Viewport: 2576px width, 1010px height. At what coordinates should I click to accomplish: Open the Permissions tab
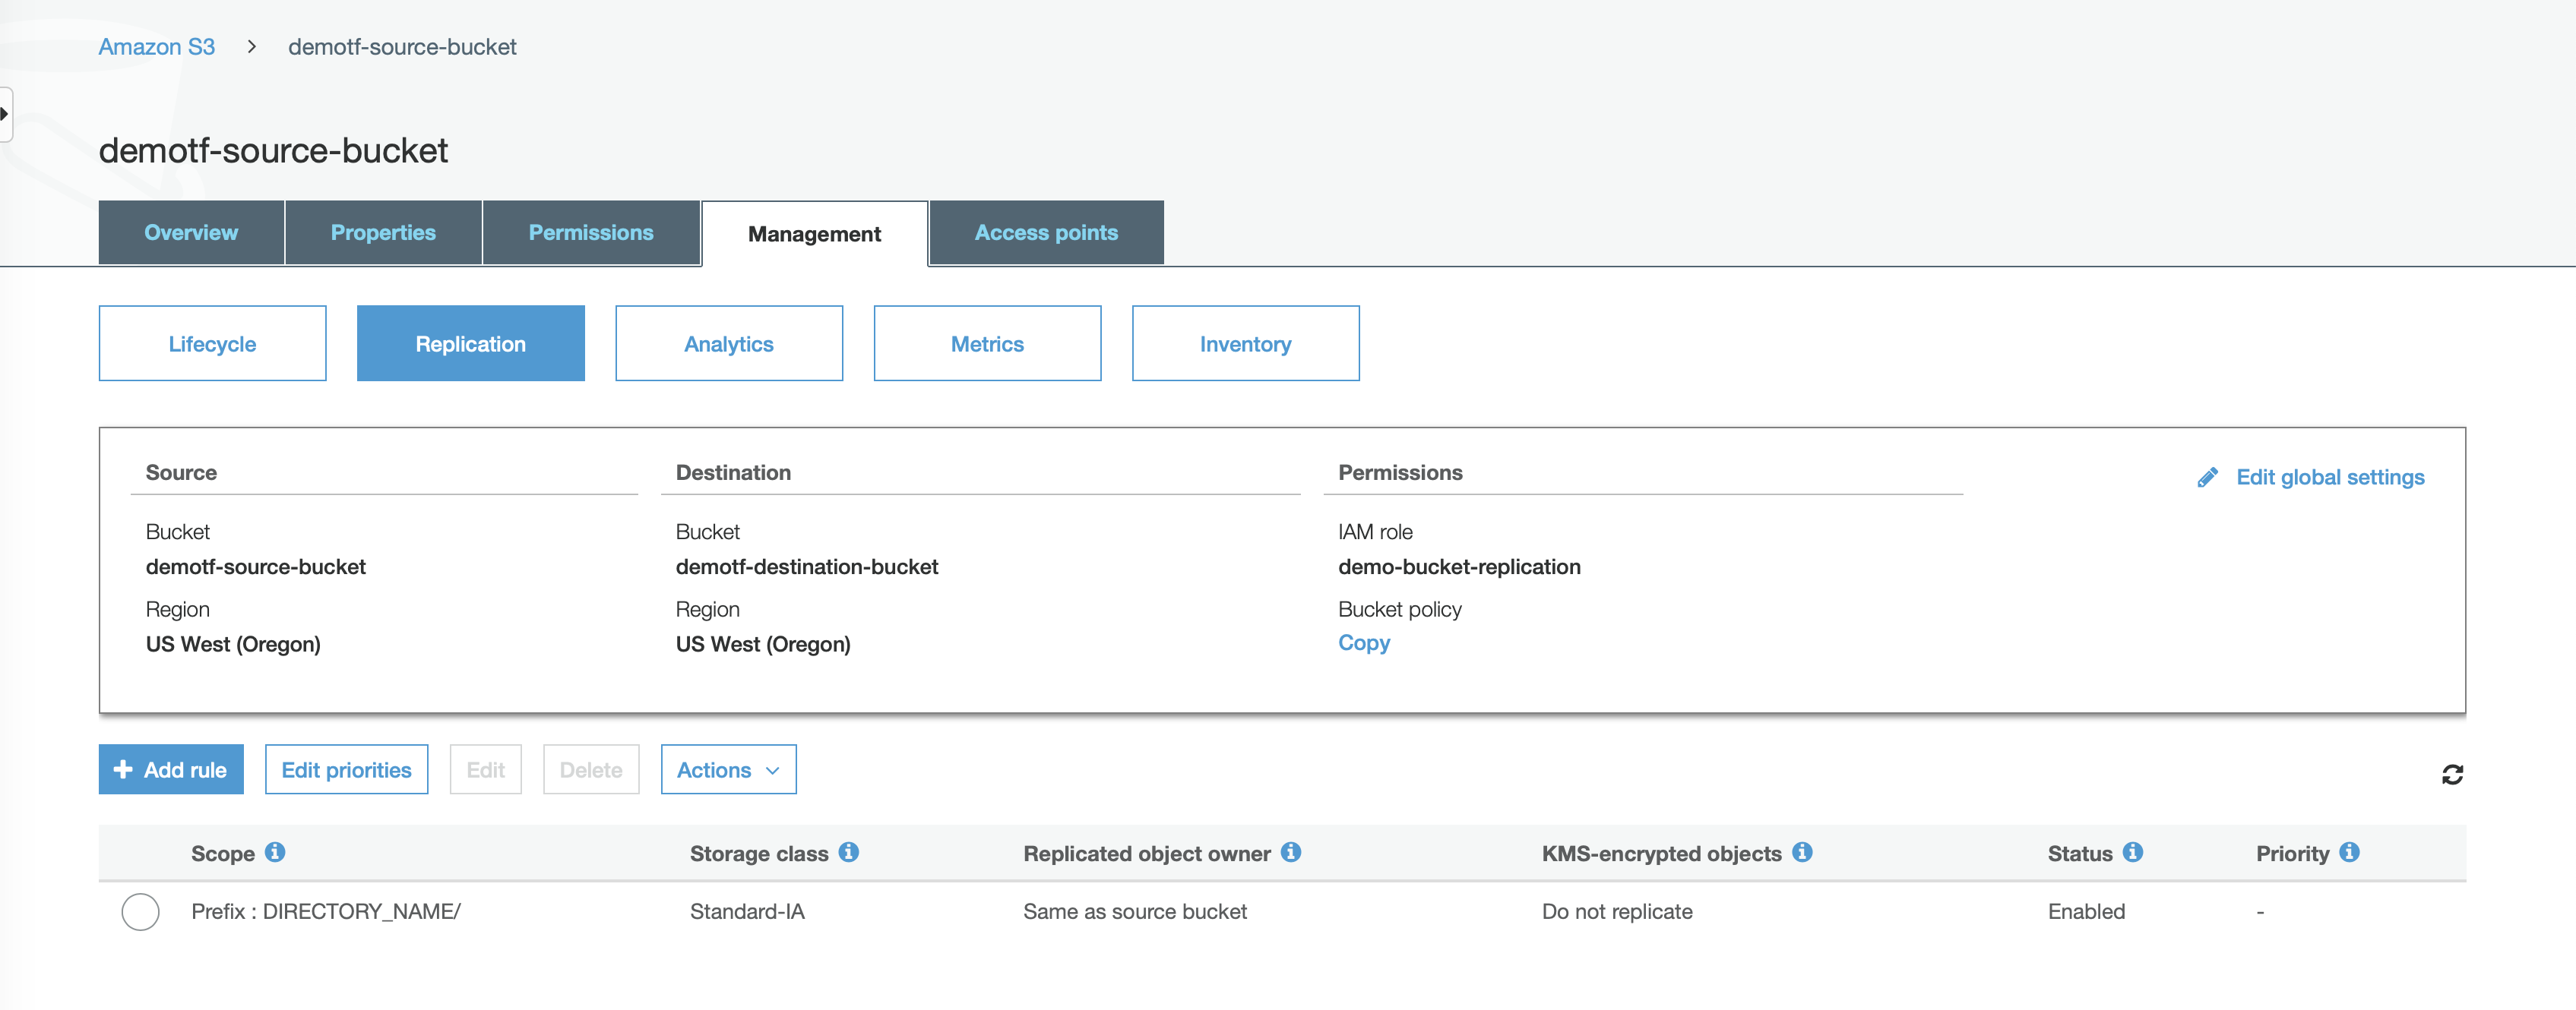[x=590, y=233]
